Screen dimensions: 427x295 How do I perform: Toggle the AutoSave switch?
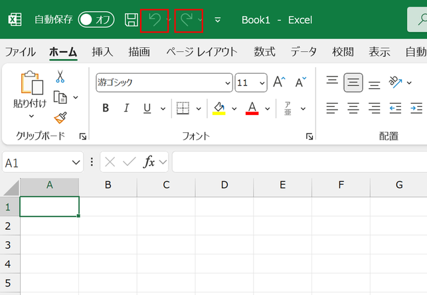(x=96, y=20)
